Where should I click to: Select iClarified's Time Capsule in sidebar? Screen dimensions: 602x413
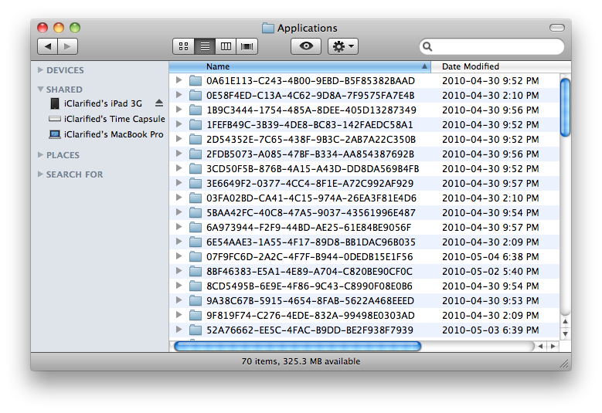tap(114, 119)
